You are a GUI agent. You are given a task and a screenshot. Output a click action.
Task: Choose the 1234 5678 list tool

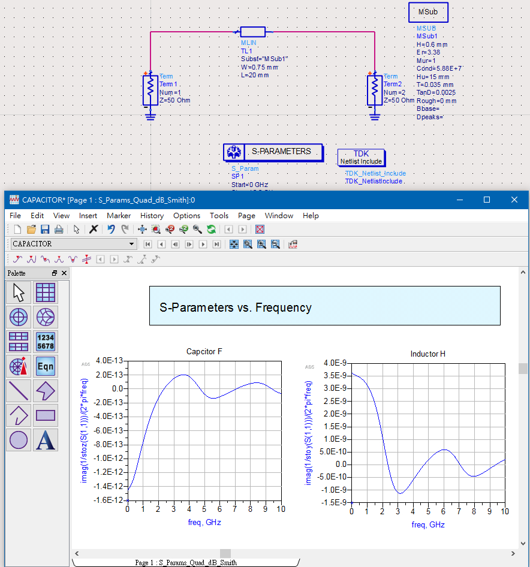point(46,341)
